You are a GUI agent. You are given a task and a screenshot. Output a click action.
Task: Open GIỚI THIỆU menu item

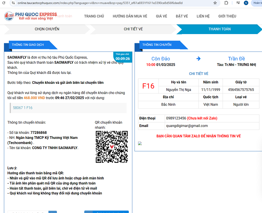(227, 16)
